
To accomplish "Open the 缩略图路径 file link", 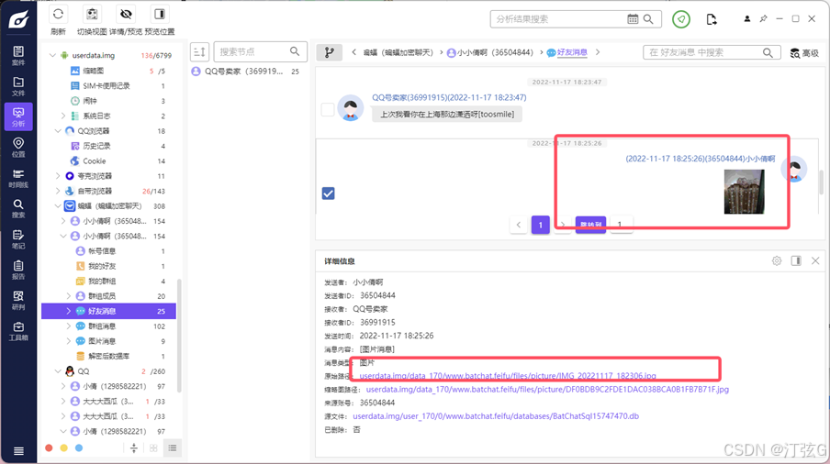I will 547,389.
